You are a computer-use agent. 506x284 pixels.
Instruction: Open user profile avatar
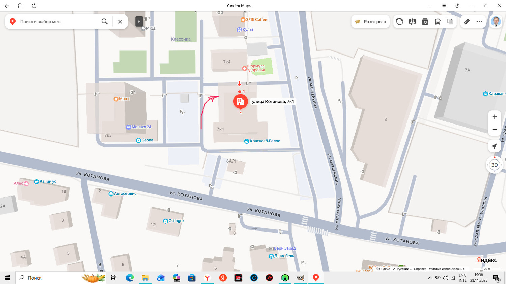pos(496,22)
